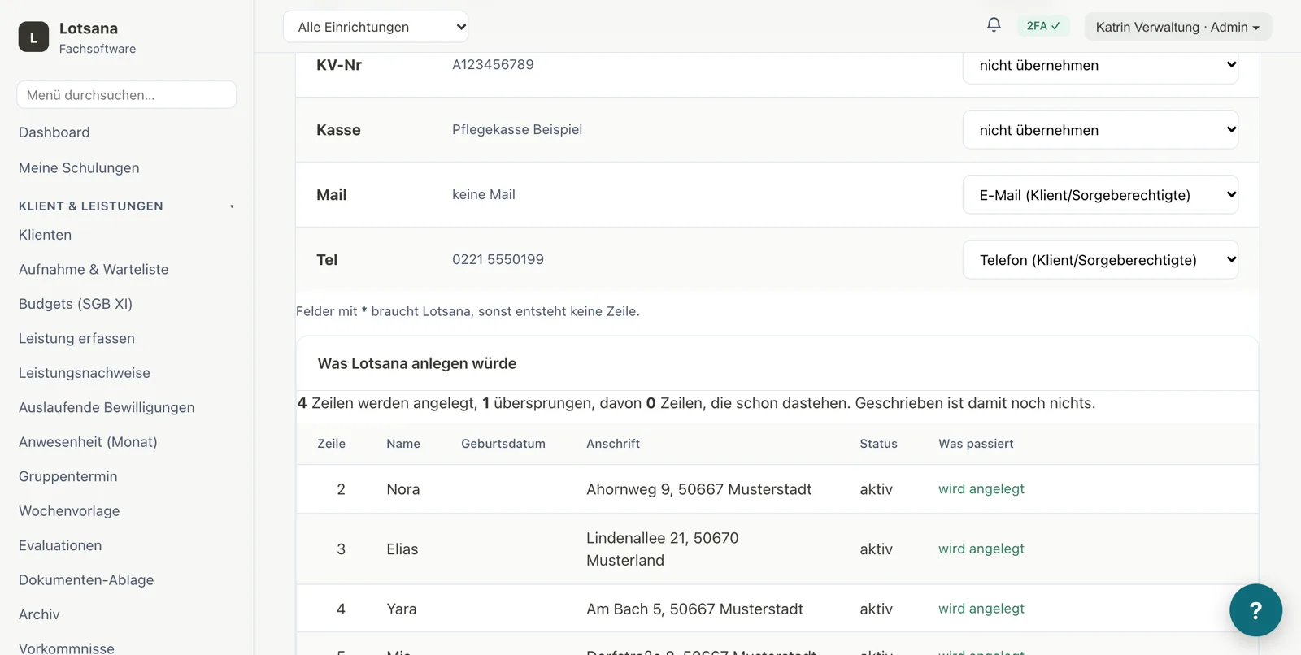Click the address Lindenallee 21, 50670 Musterland

(x=663, y=549)
